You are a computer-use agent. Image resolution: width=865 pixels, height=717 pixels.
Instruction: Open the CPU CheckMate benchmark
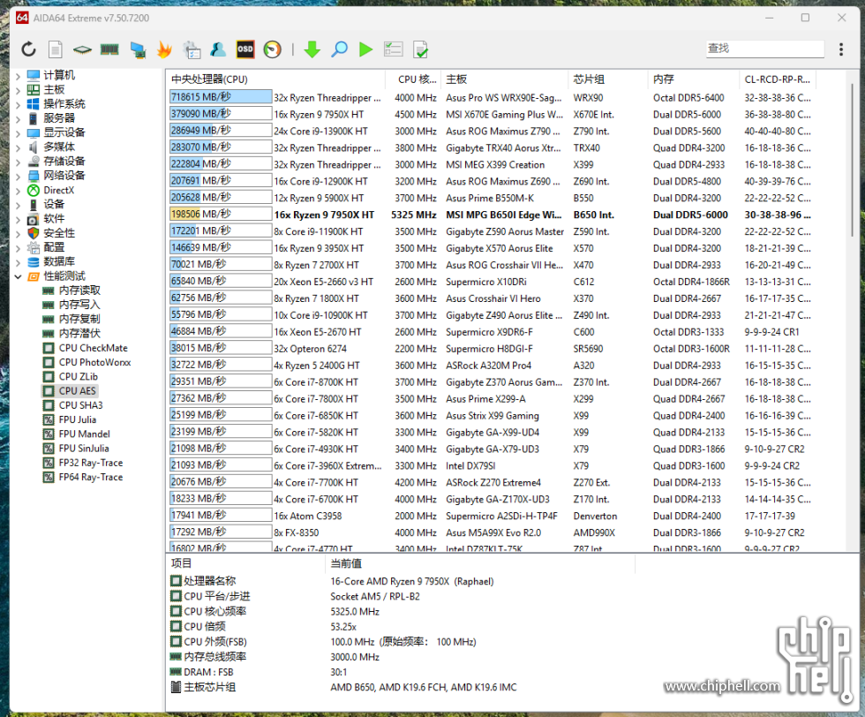[x=94, y=348]
